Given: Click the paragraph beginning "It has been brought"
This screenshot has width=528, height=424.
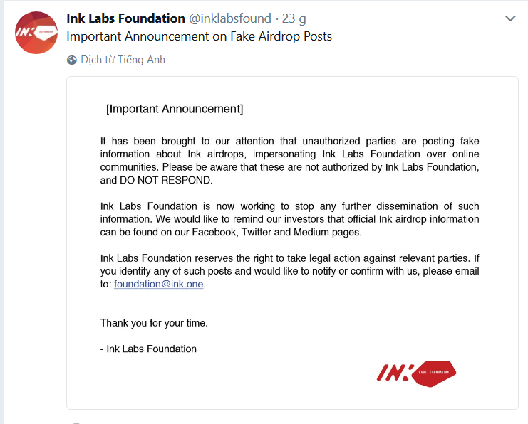Looking at the screenshot, I should pyautogui.click(x=289, y=160).
